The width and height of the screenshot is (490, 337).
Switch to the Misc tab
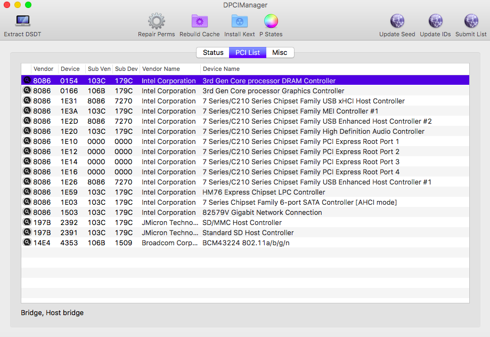[x=280, y=53]
